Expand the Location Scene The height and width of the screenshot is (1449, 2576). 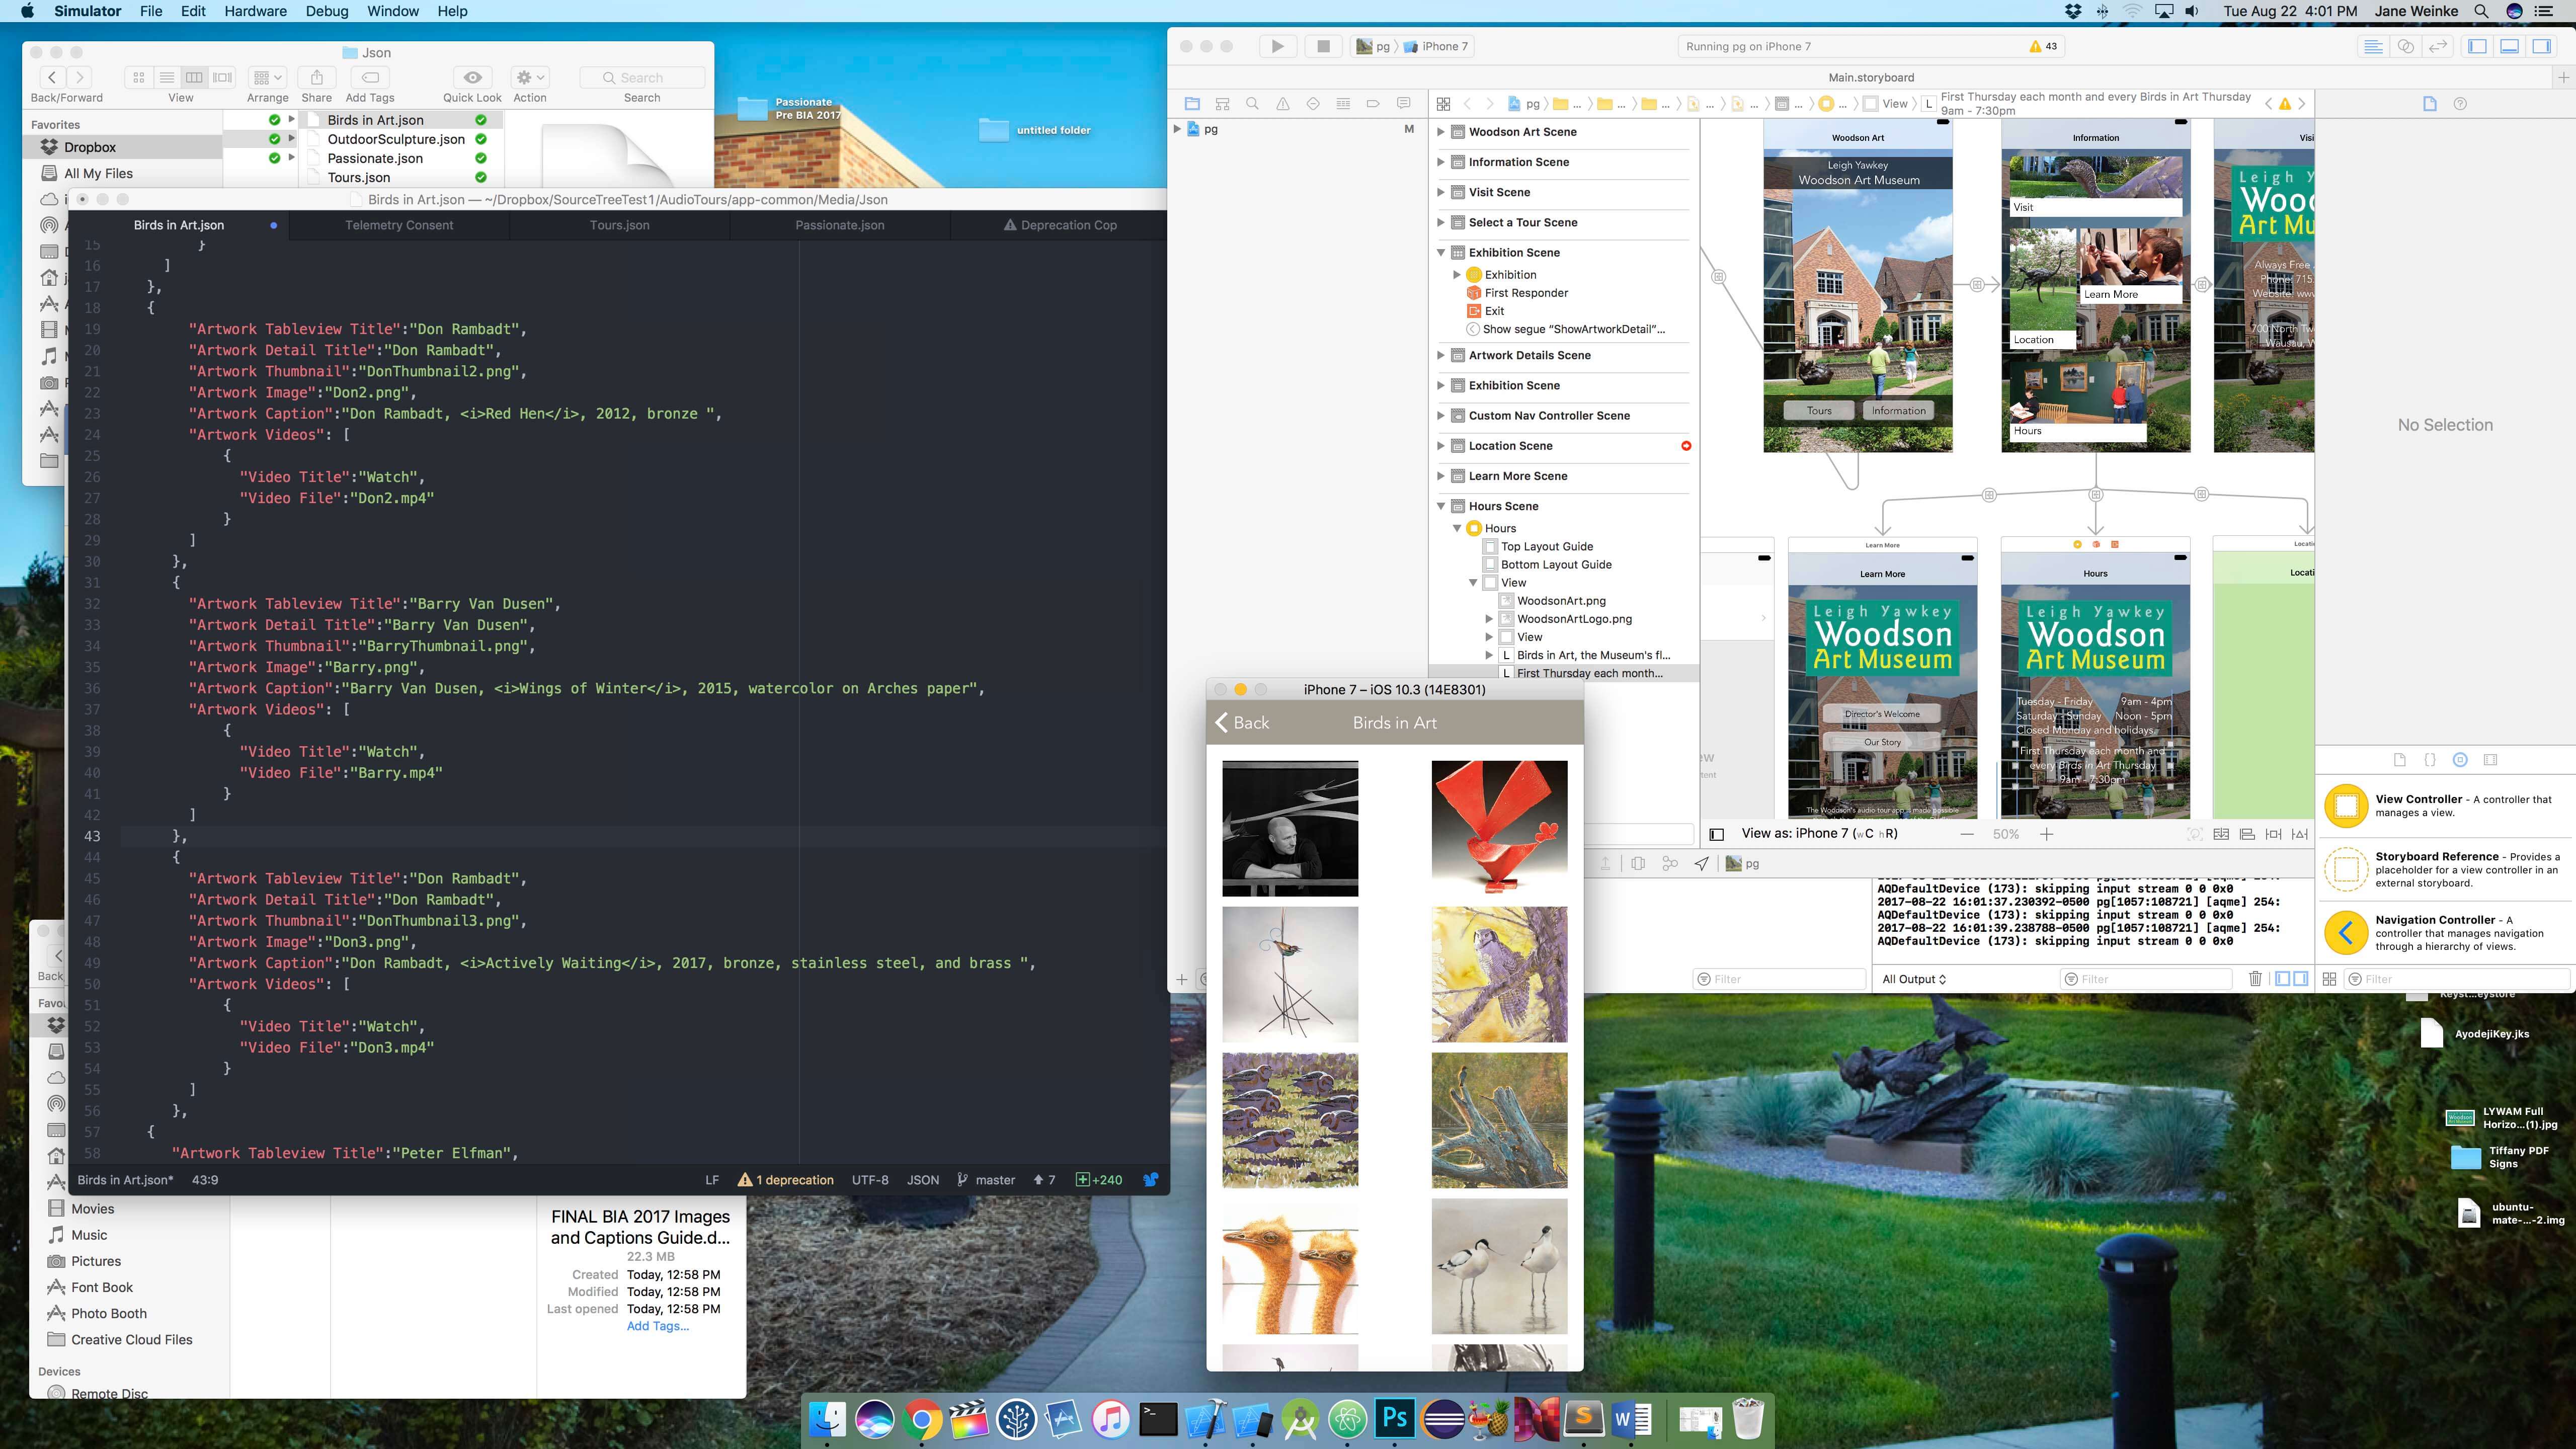click(1440, 446)
